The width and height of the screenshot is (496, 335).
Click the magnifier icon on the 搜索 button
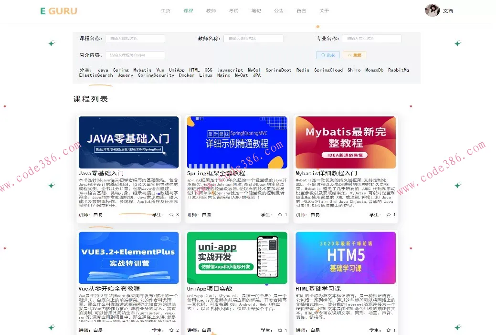pyautogui.click(x=323, y=55)
